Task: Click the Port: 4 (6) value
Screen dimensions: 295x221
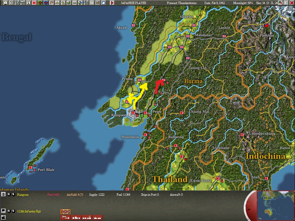Action: coord(53,195)
